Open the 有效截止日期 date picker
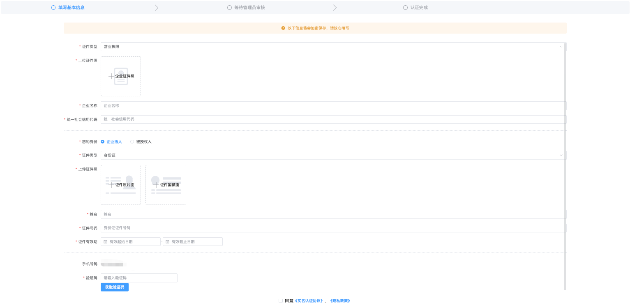The image size is (637, 307). point(193,242)
